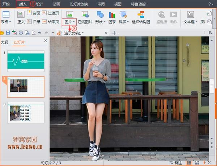
Task: Click the vertical scrollbar thumb
Action: [x=212, y=86]
